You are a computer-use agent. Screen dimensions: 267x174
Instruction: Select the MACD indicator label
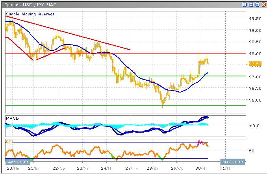click(x=12, y=118)
